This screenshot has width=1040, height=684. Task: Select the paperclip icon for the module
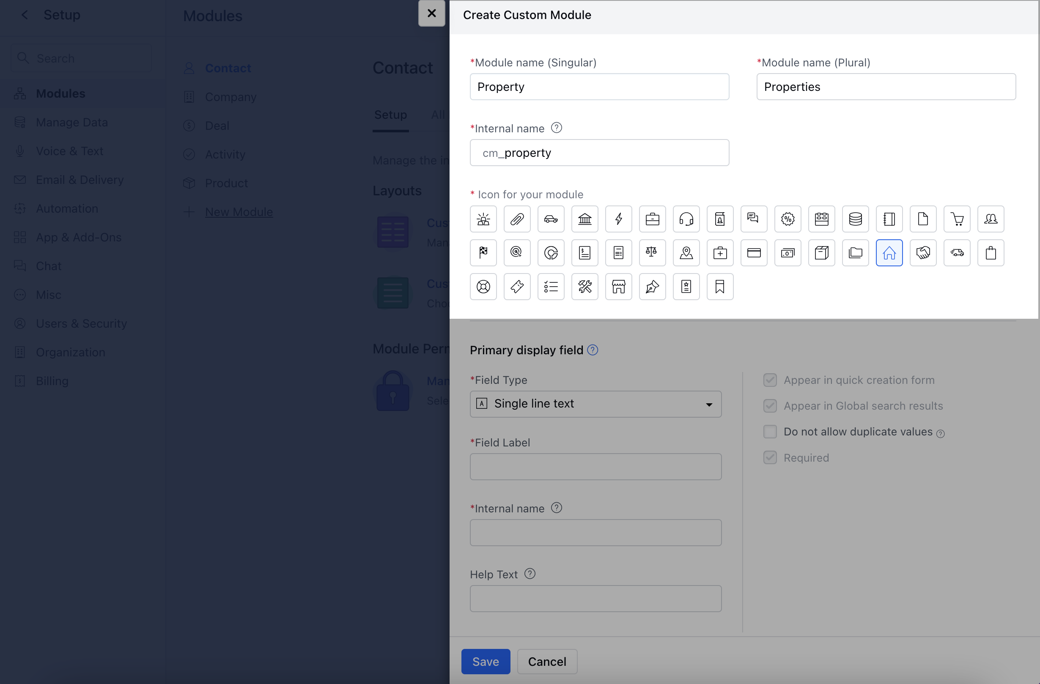pyautogui.click(x=517, y=219)
